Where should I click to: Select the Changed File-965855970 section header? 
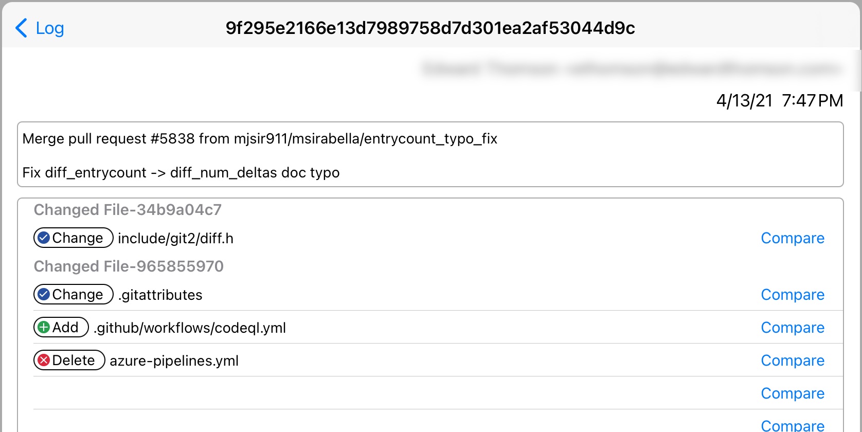coord(129,266)
